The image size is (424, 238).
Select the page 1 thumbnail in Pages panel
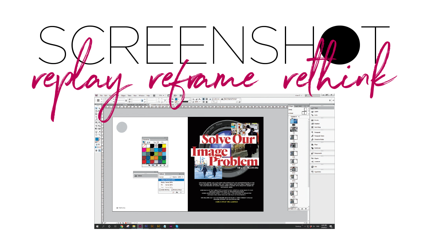click(x=292, y=121)
